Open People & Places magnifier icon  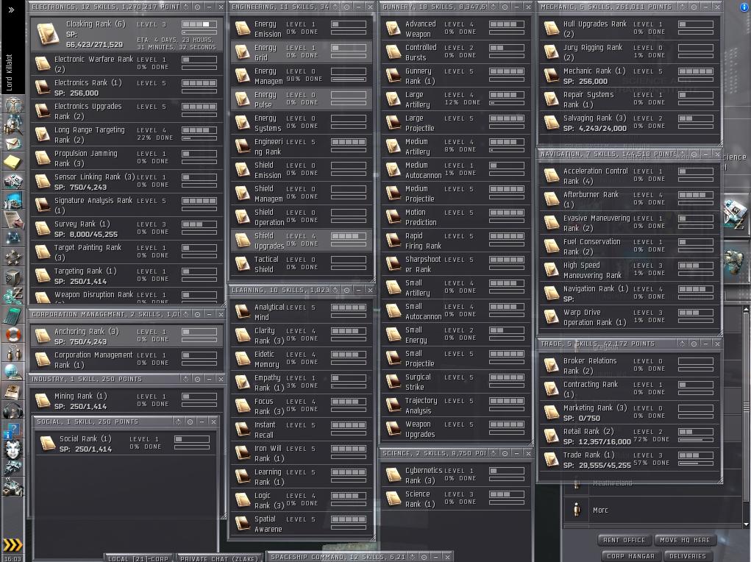pos(13,124)
